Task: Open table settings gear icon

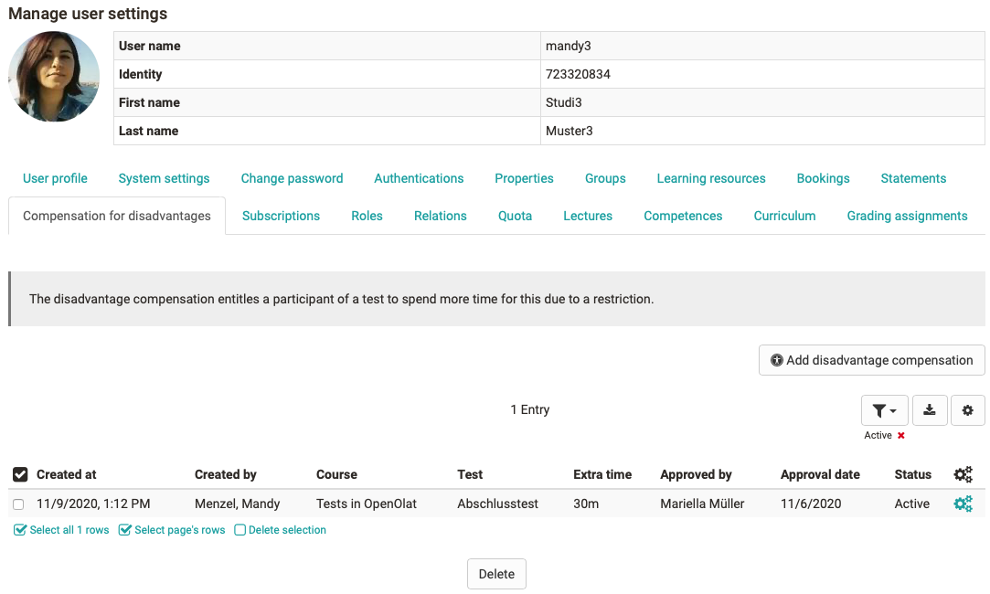Action: (967, 410)
